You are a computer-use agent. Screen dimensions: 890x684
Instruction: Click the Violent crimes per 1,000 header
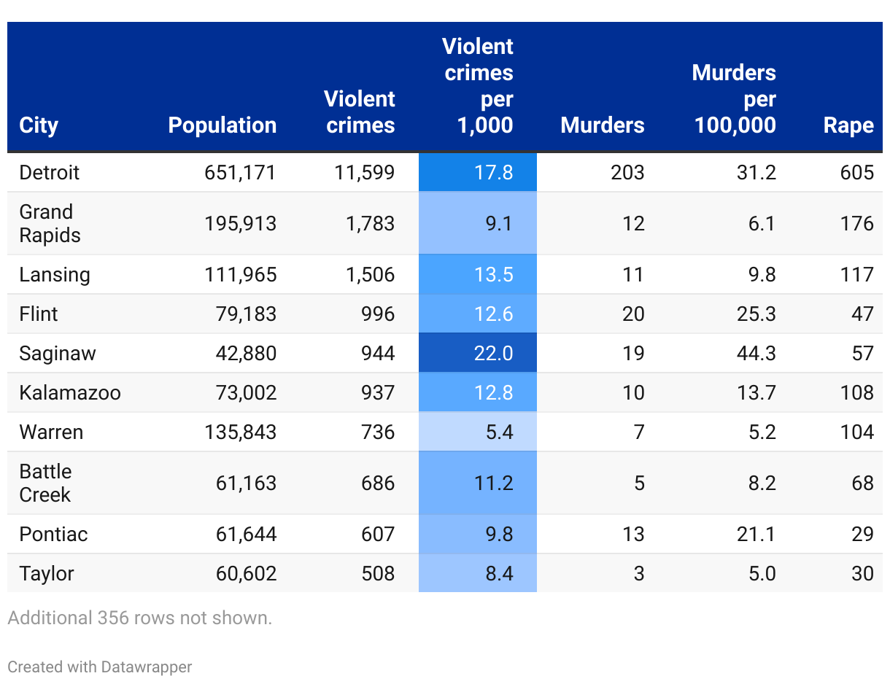tap(478, 86)
